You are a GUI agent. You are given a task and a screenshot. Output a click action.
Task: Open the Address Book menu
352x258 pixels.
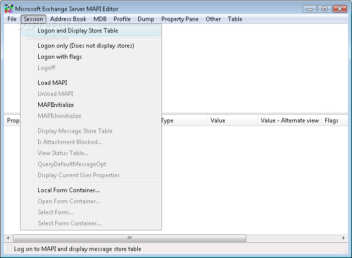coord(68,19)
